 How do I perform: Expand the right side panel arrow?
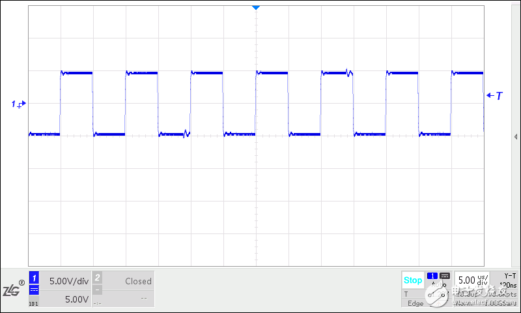tap(515, 137)
